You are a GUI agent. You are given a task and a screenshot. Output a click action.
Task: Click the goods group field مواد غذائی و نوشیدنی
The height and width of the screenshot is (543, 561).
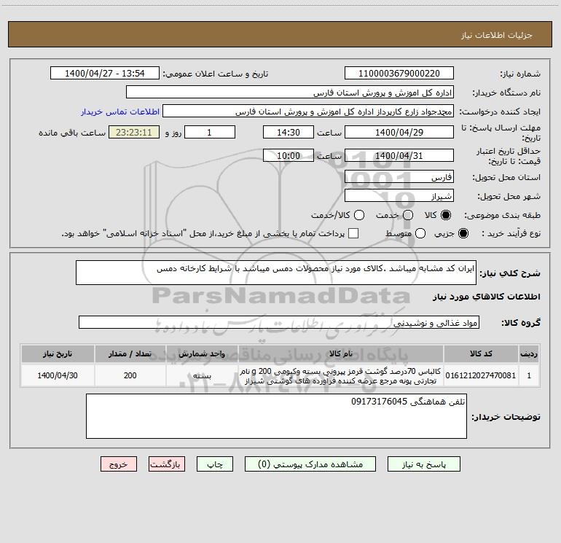tap(279, 322)
